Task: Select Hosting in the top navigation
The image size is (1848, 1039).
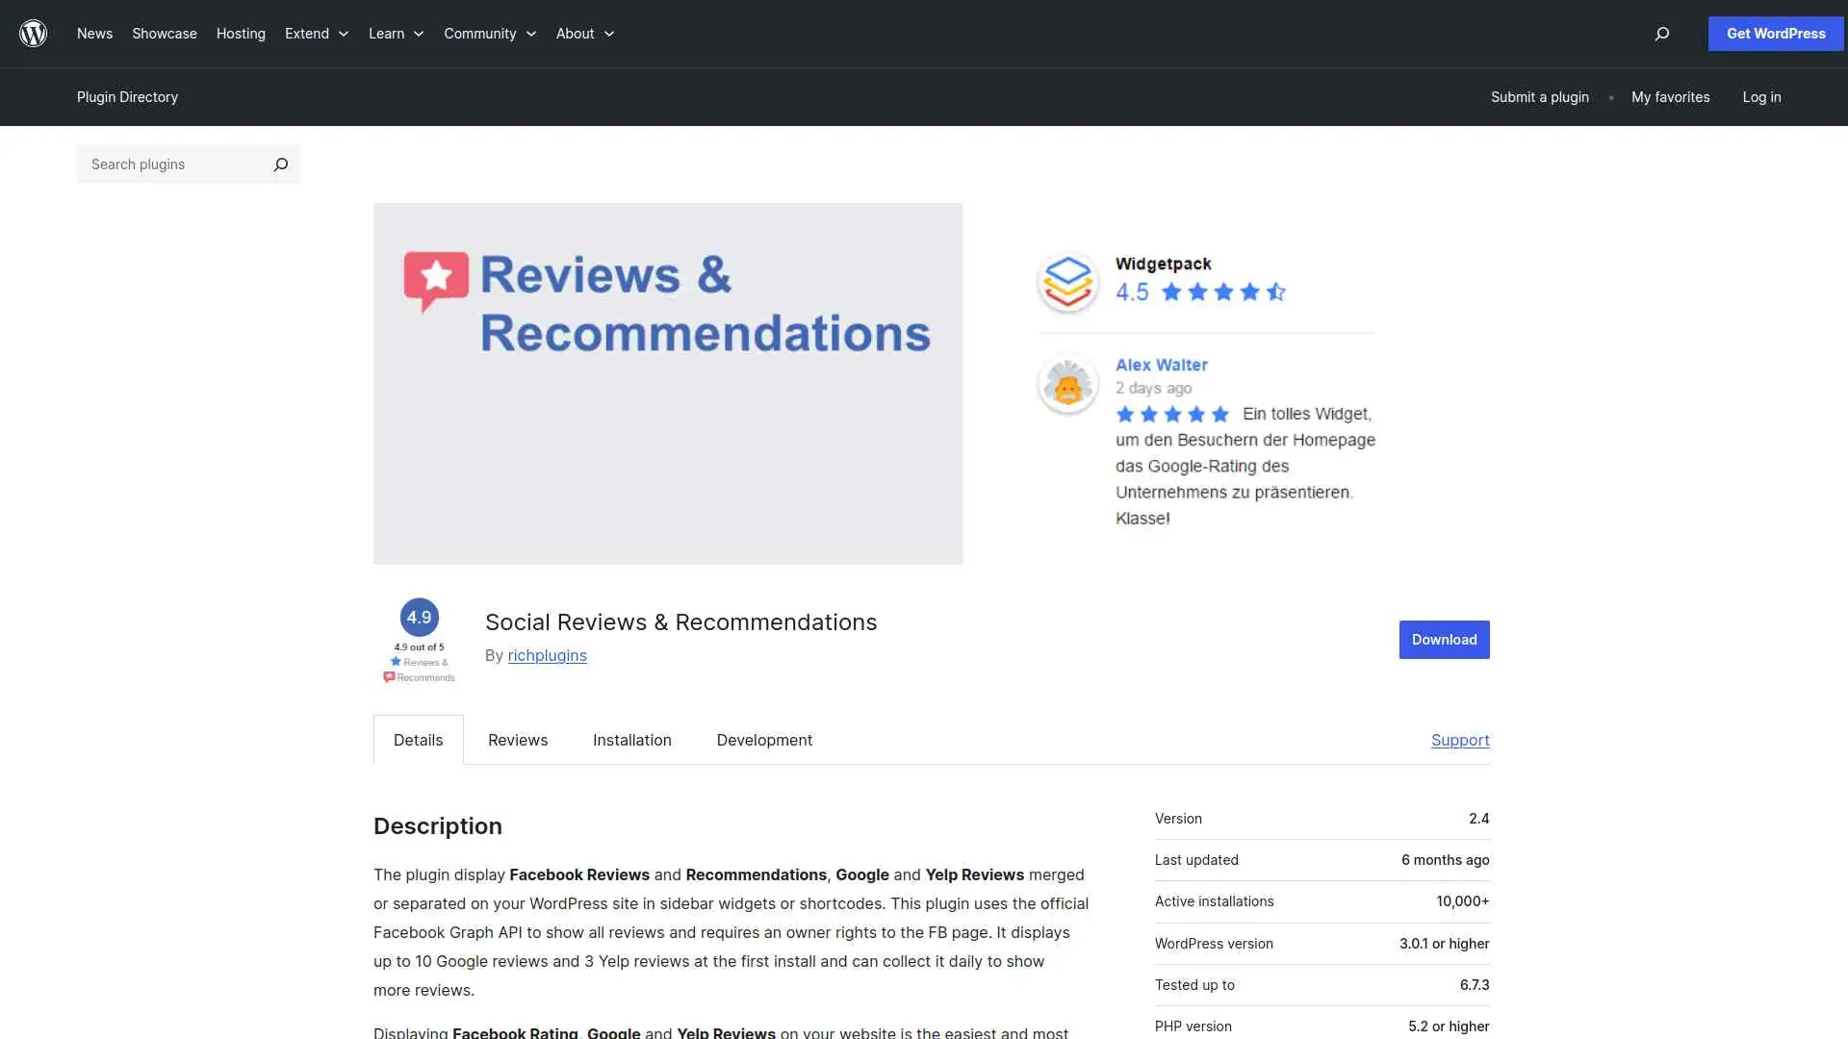Action: (240, 34)
